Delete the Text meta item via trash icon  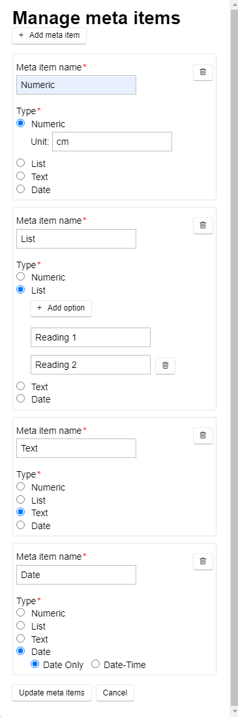(203, 435)
